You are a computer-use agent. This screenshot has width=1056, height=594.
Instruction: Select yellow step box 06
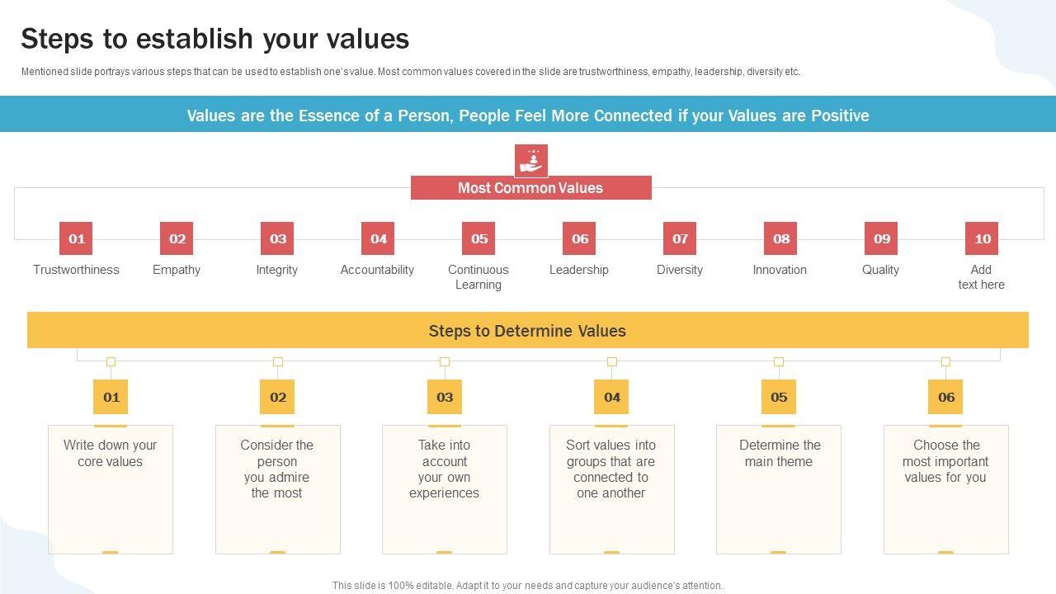945,397
